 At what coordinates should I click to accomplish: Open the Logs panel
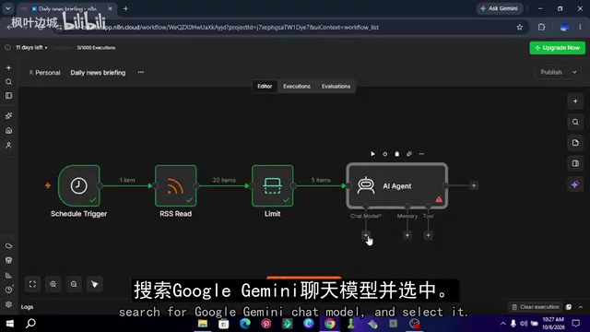click(27, 307)
